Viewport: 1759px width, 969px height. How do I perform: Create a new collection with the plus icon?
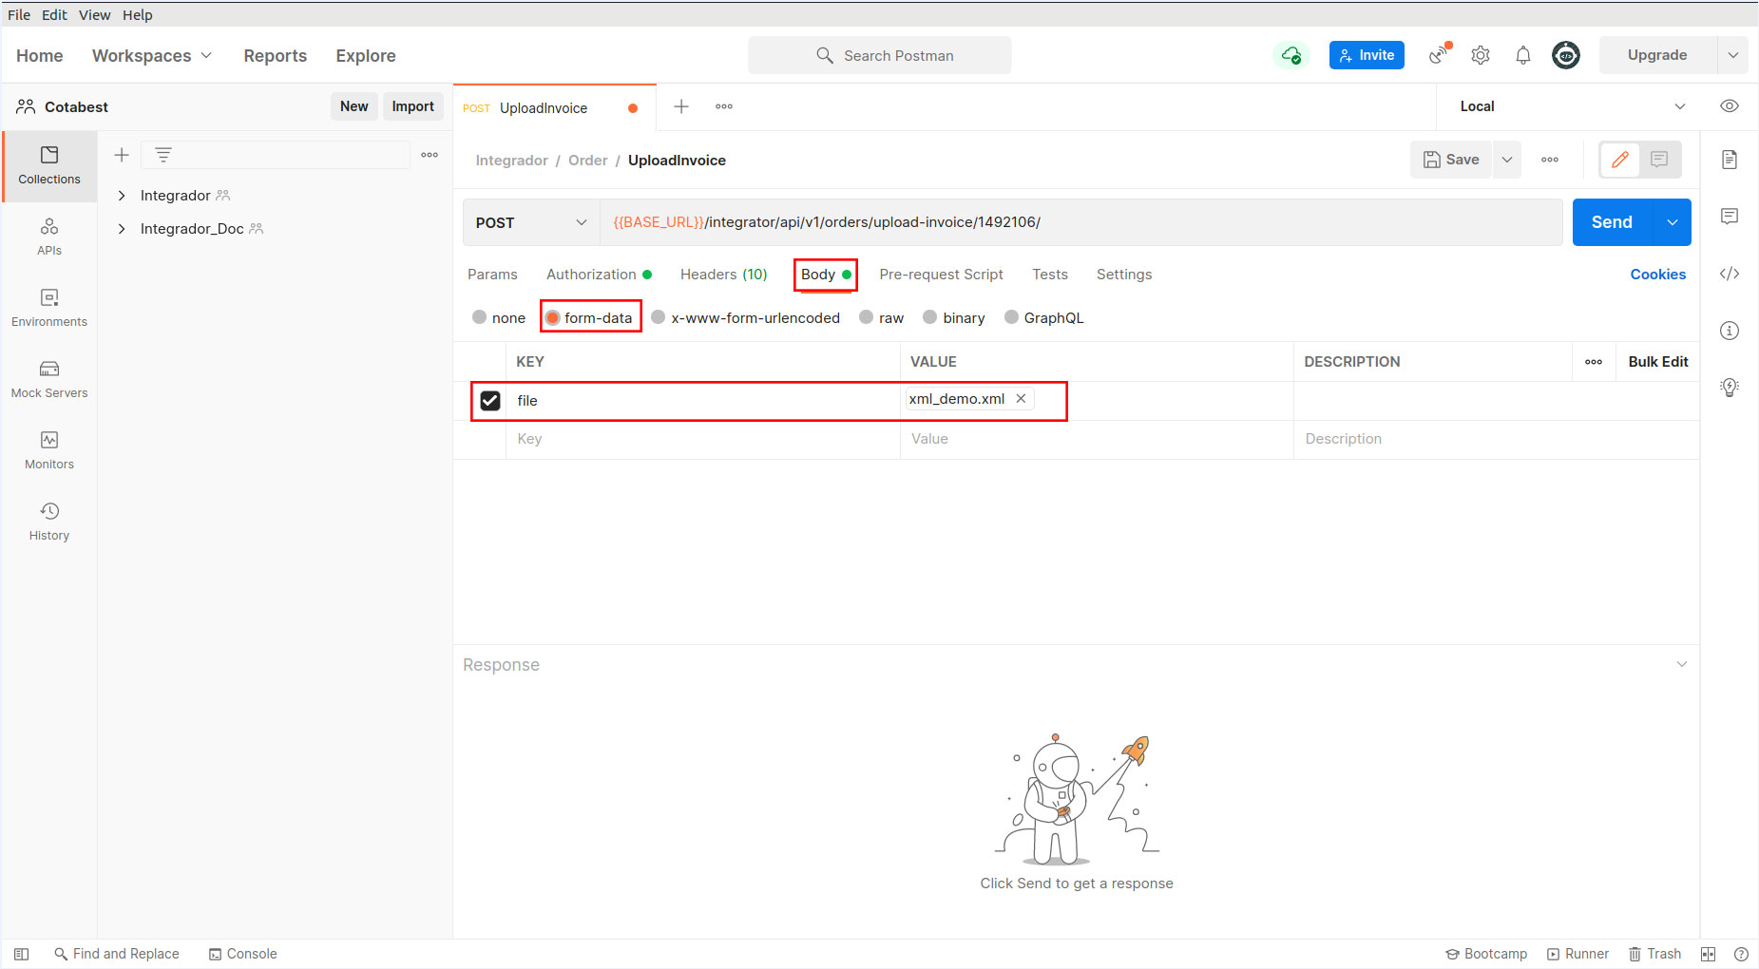[x=122, y=155]
